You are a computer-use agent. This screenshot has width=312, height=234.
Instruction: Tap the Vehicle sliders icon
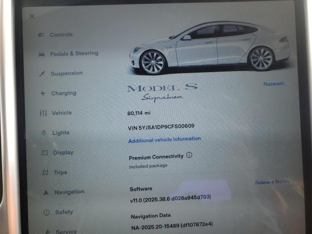(42, 113)
